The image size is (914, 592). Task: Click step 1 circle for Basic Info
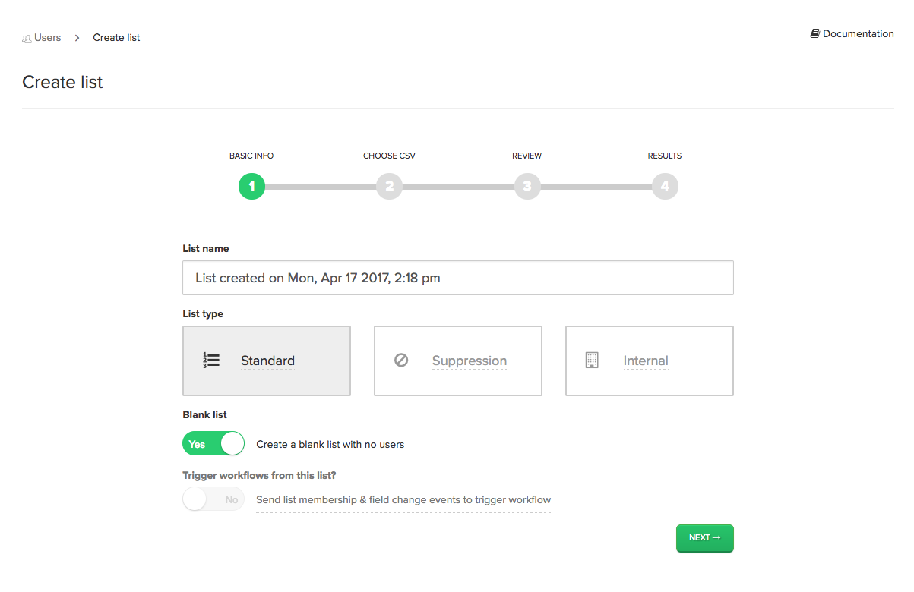(x=251, y=187)
